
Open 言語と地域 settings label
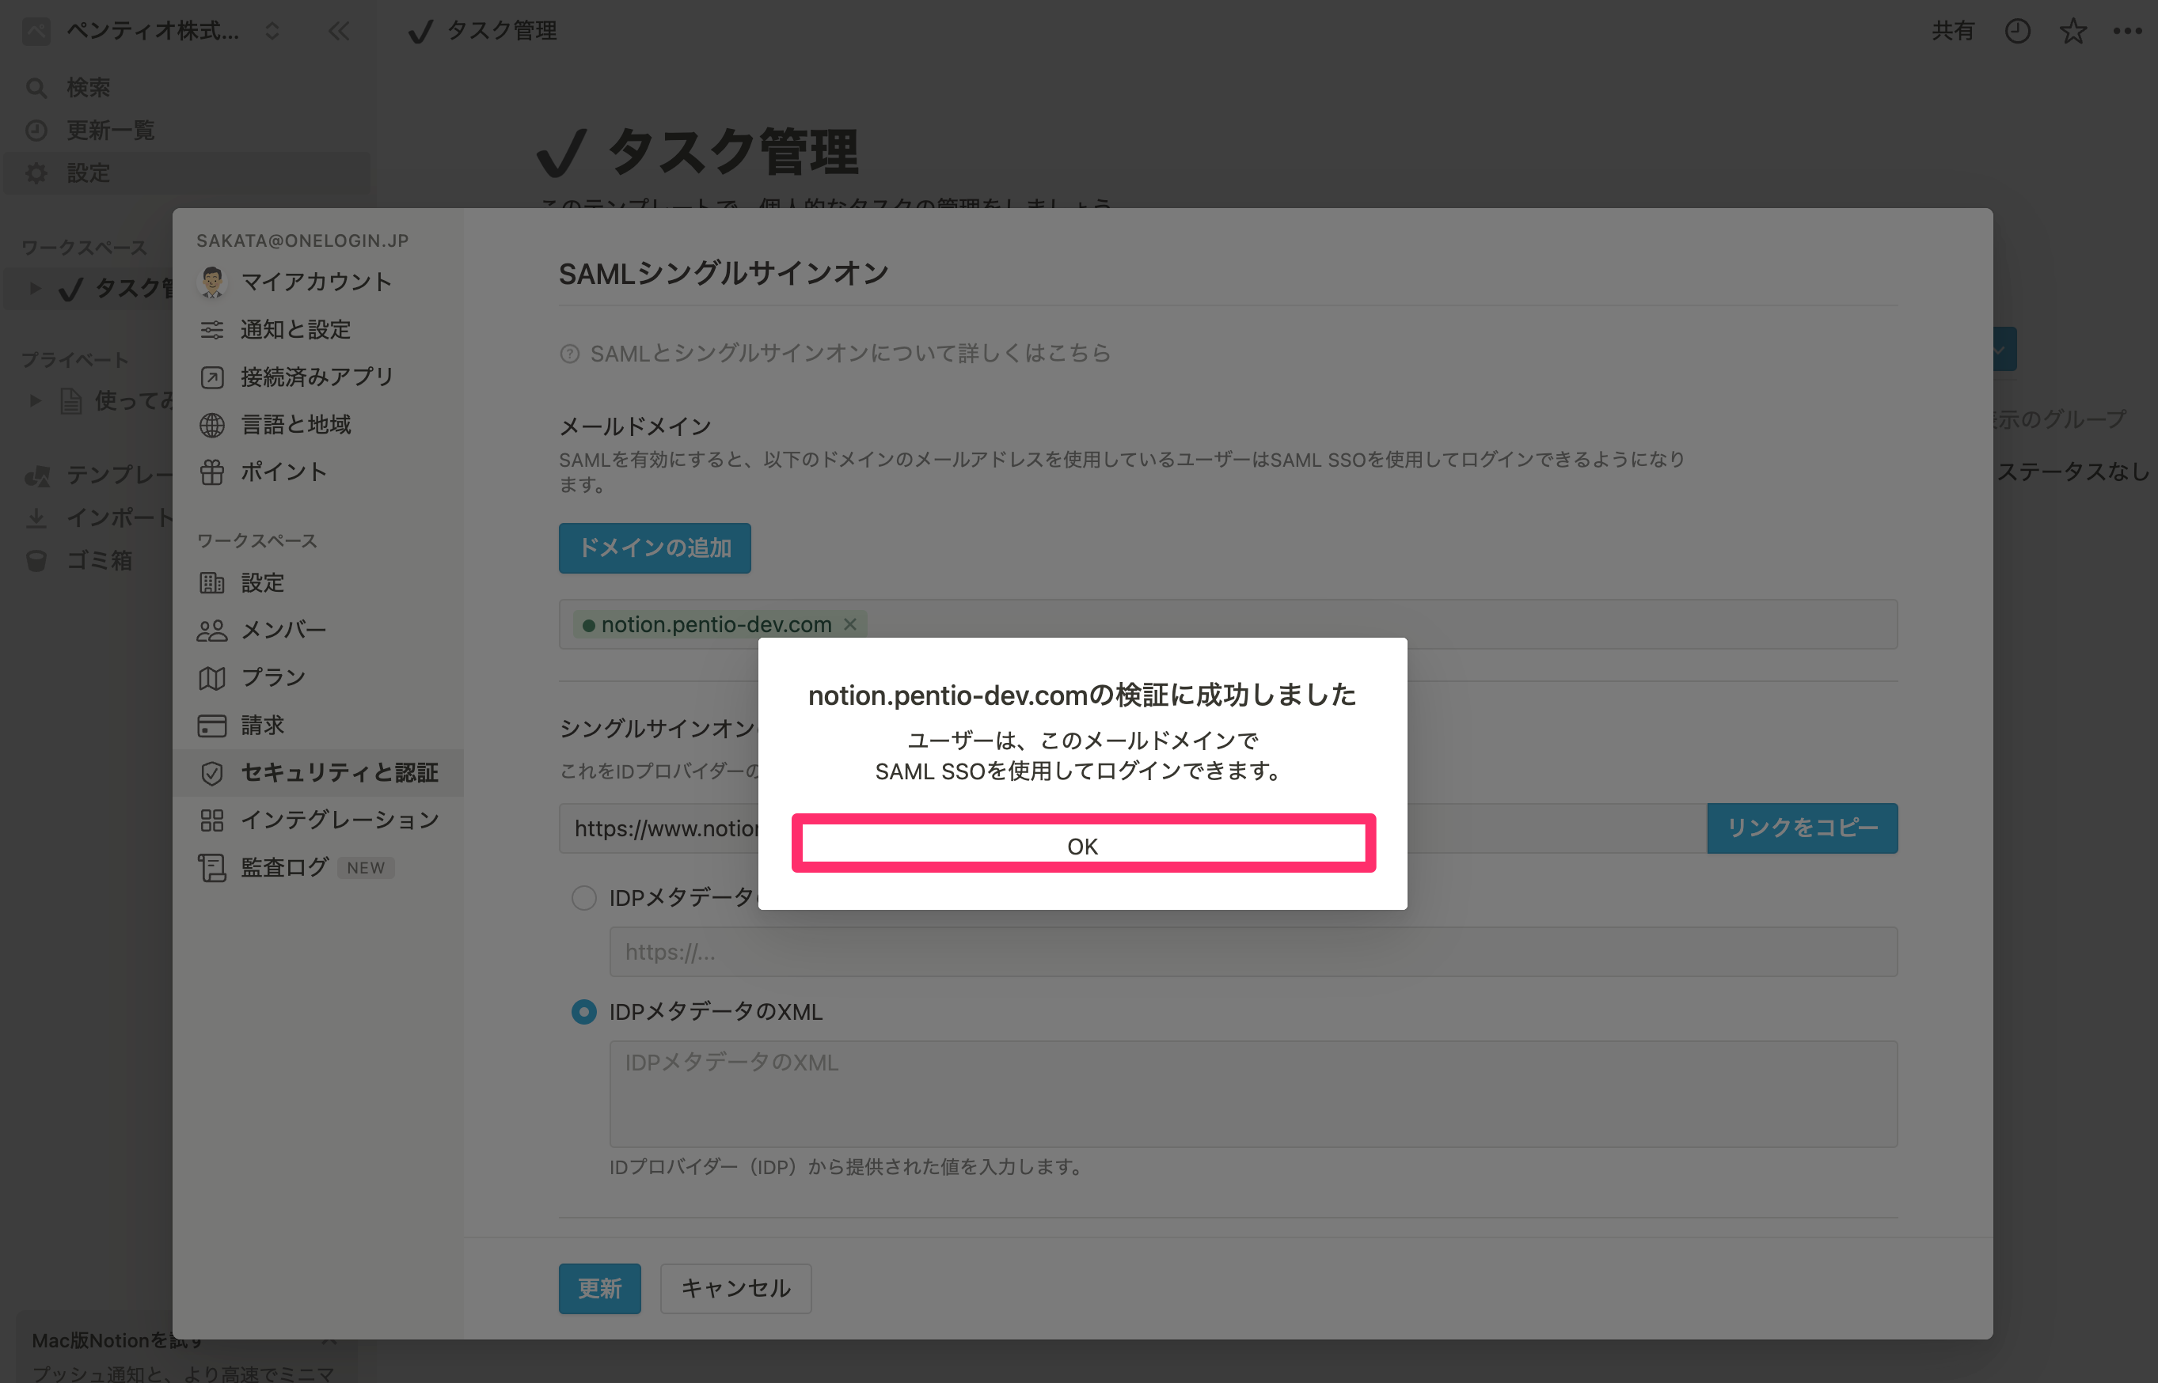click(295, 425)
